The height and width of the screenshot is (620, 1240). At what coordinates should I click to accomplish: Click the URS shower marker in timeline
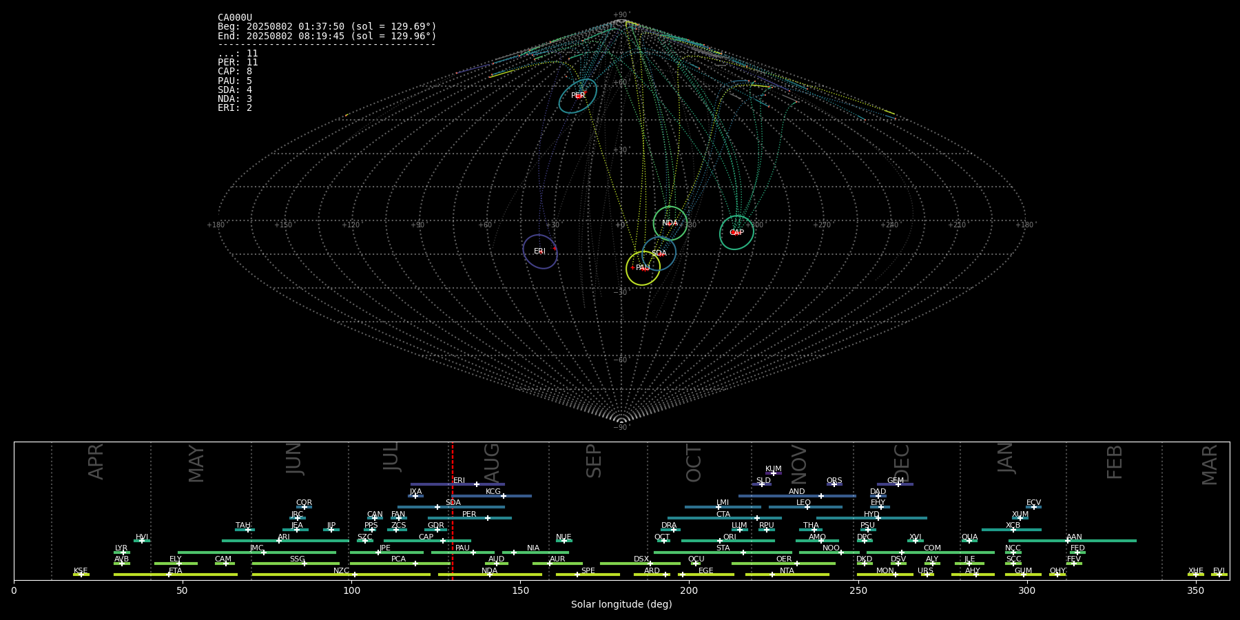tap(927, 575)
